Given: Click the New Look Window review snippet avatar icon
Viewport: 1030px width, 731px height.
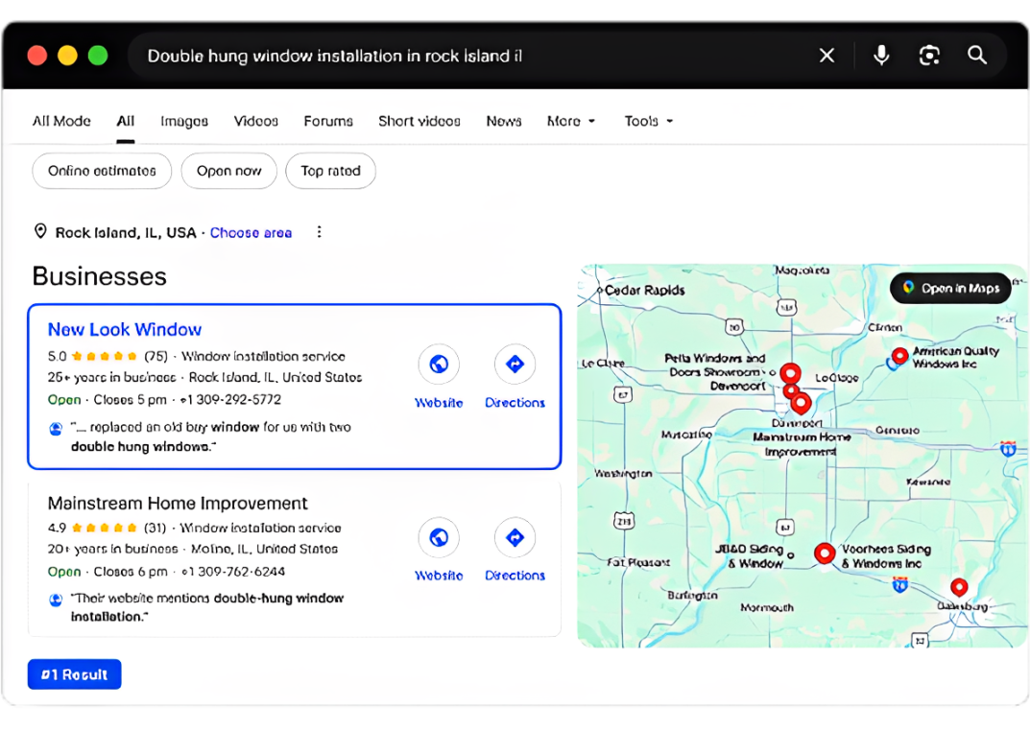Looking at the screenshot, I should click(56, 429).
